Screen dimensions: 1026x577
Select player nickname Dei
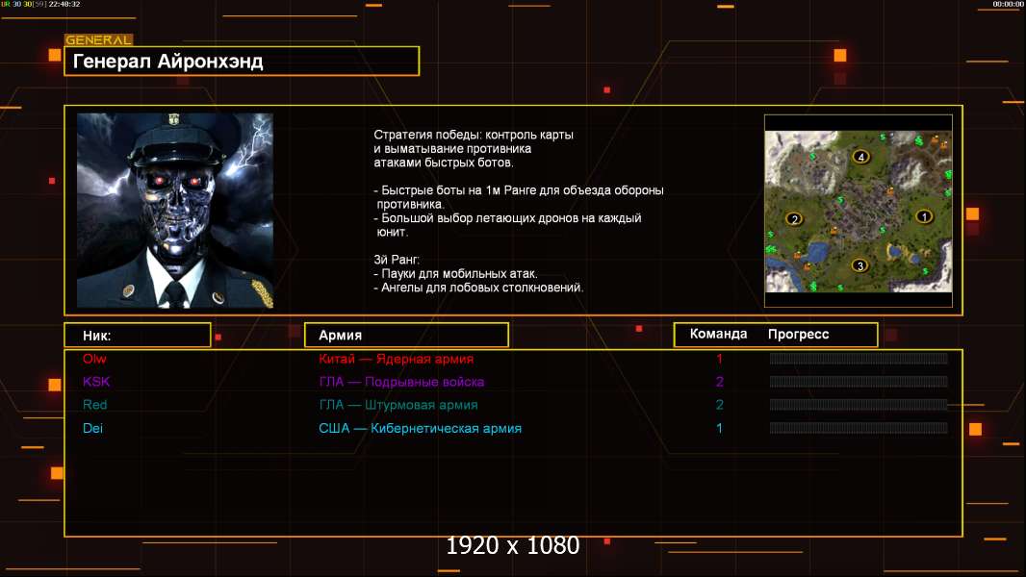tap(92, 428)
